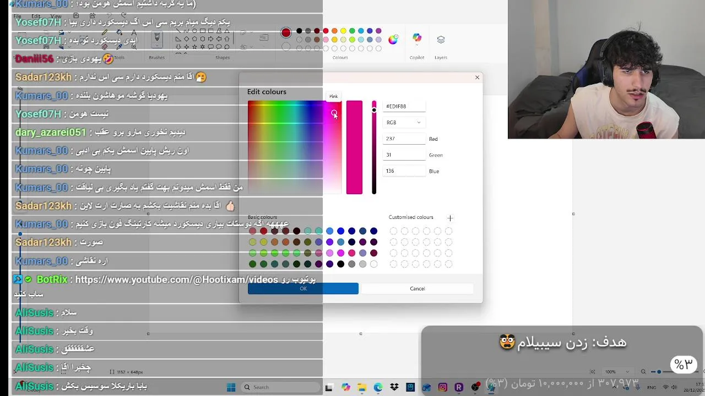The height and width of the screenshot is (396, 705).
Task: Click the Red value field showing 237
Action: click(404, 139)
